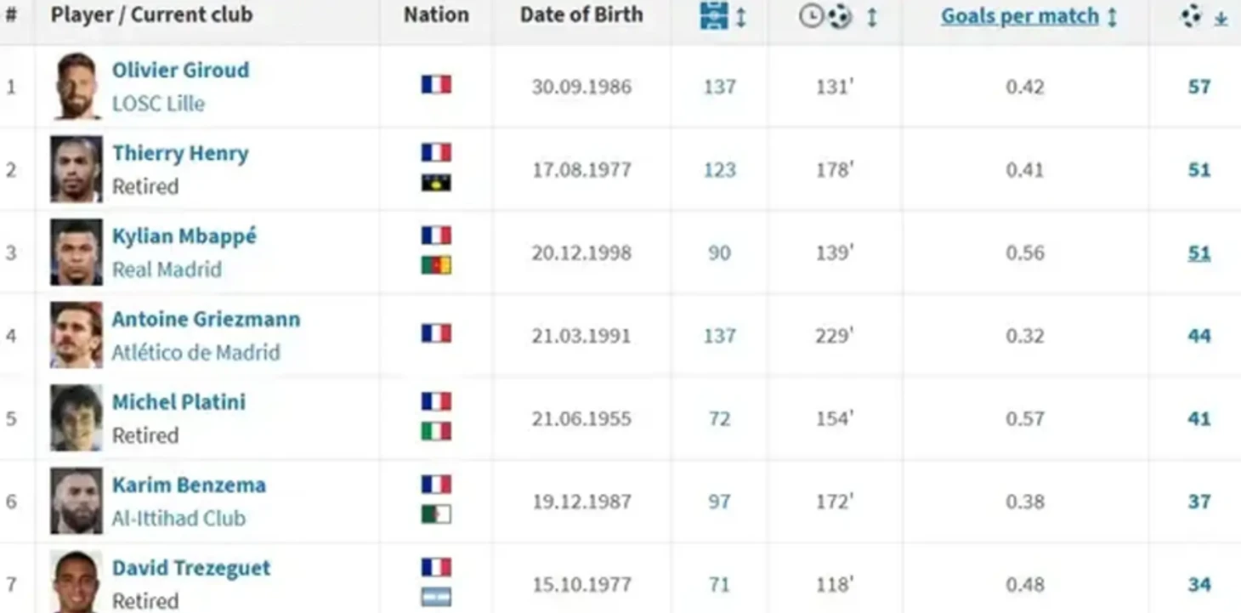Click Italy flag in Michel Platini row
Image resolution: width=1241 pixels, height=613 pixels.
coord(436,431)
